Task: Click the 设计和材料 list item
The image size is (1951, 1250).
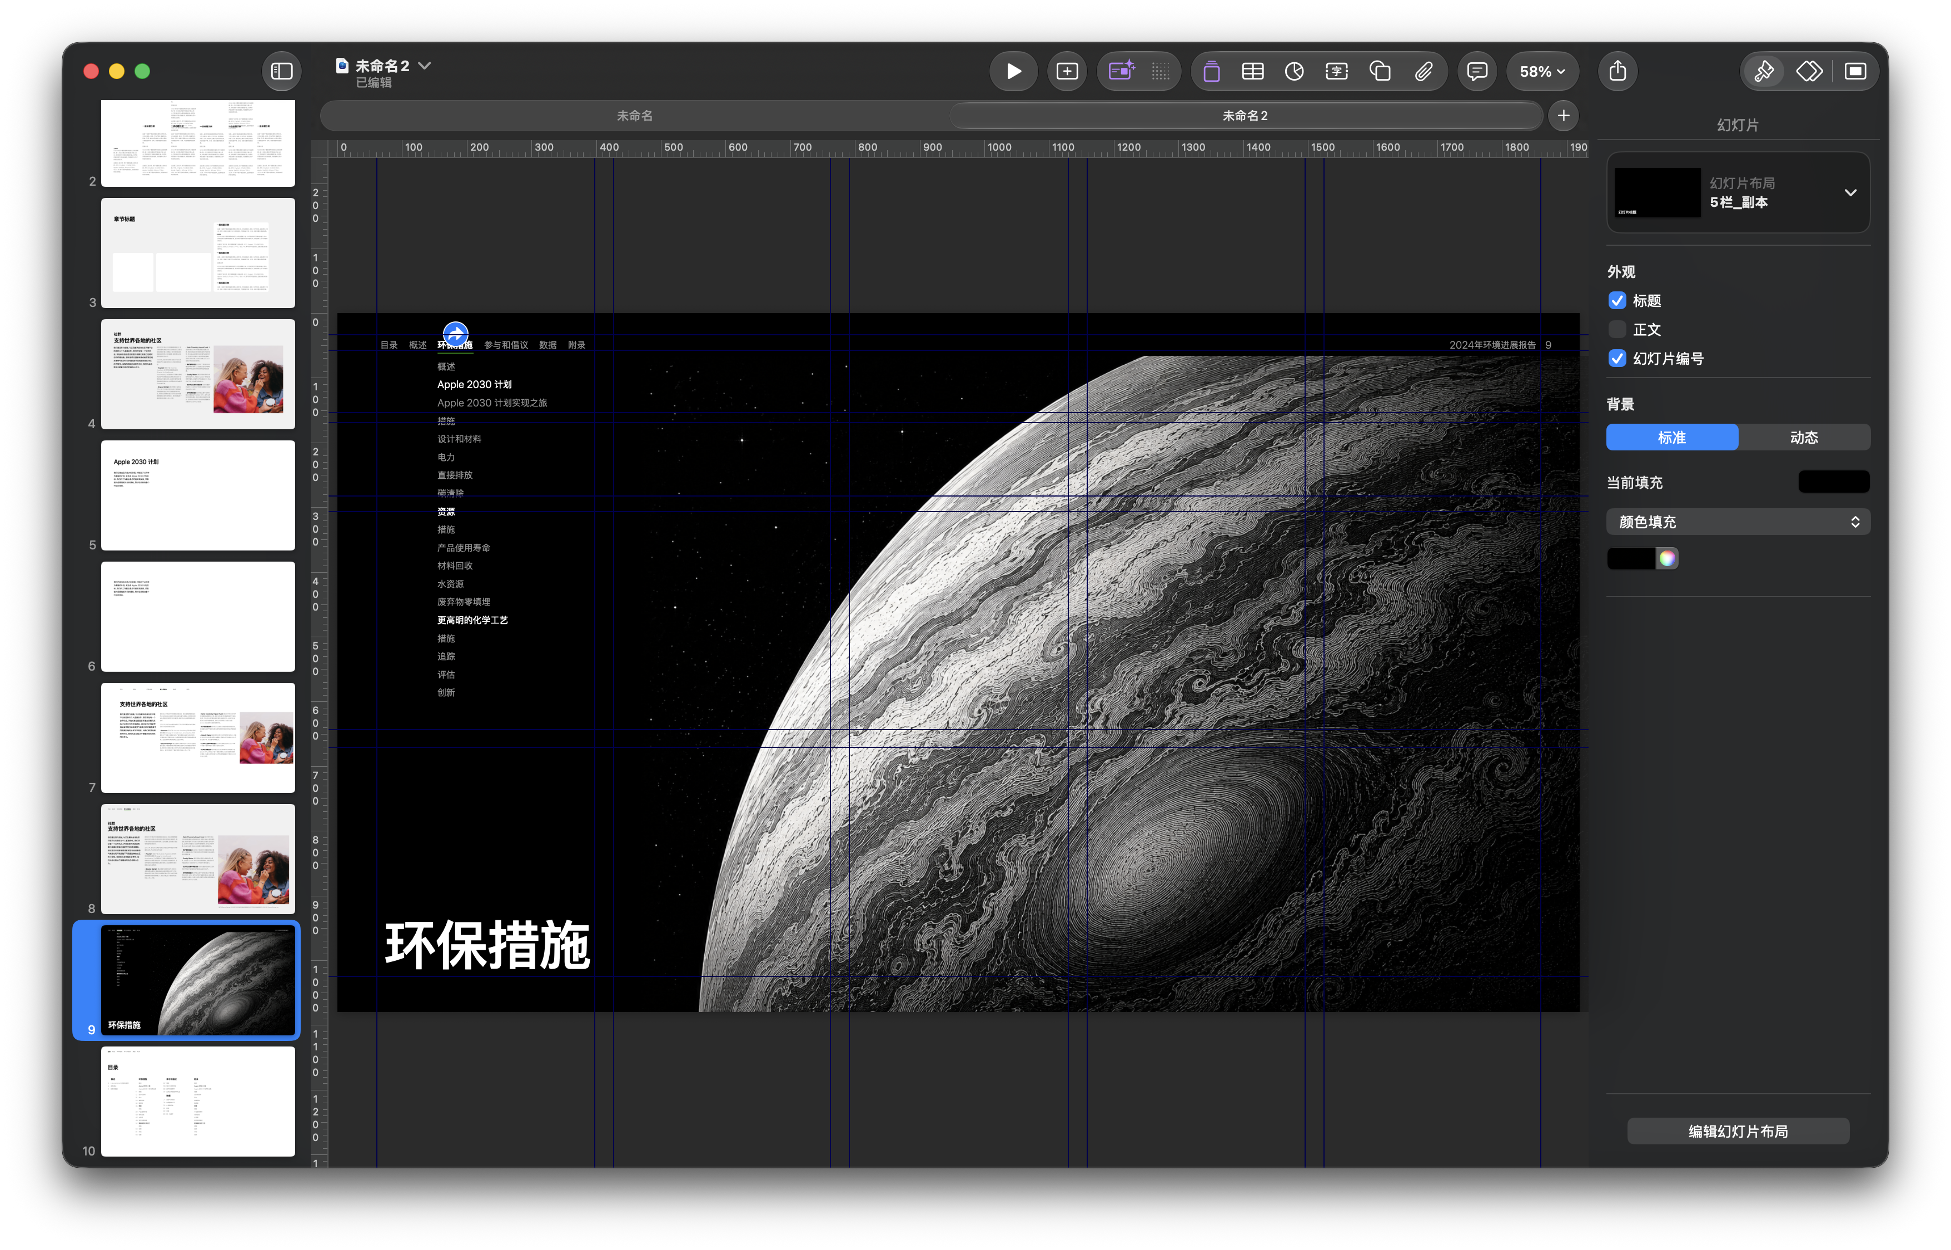Action: pos(459,439)
